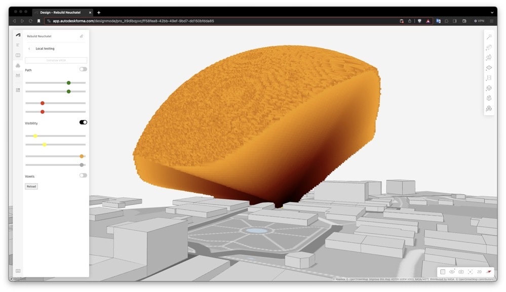Disable the Visibility toggle
Image resolution: width=506 pixels, height=292 pixels.
tap(83, 122)
